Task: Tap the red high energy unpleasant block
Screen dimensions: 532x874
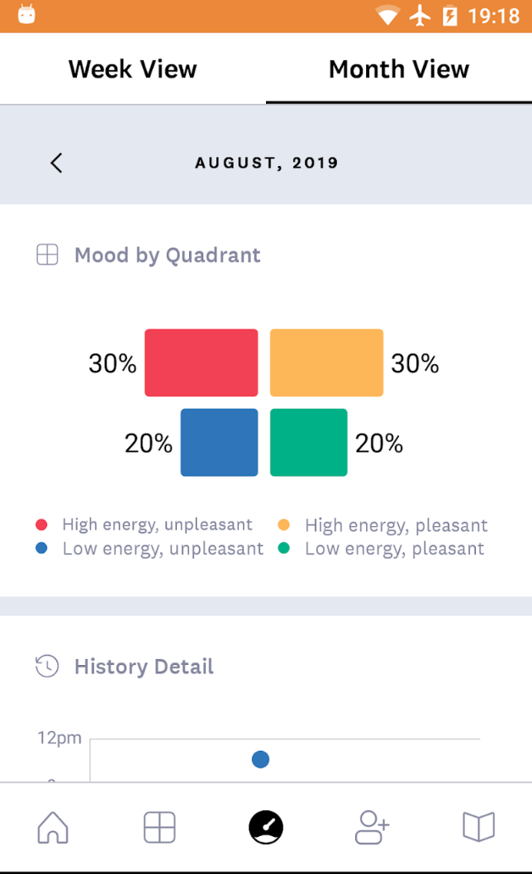Action: (x=201, y=363)
